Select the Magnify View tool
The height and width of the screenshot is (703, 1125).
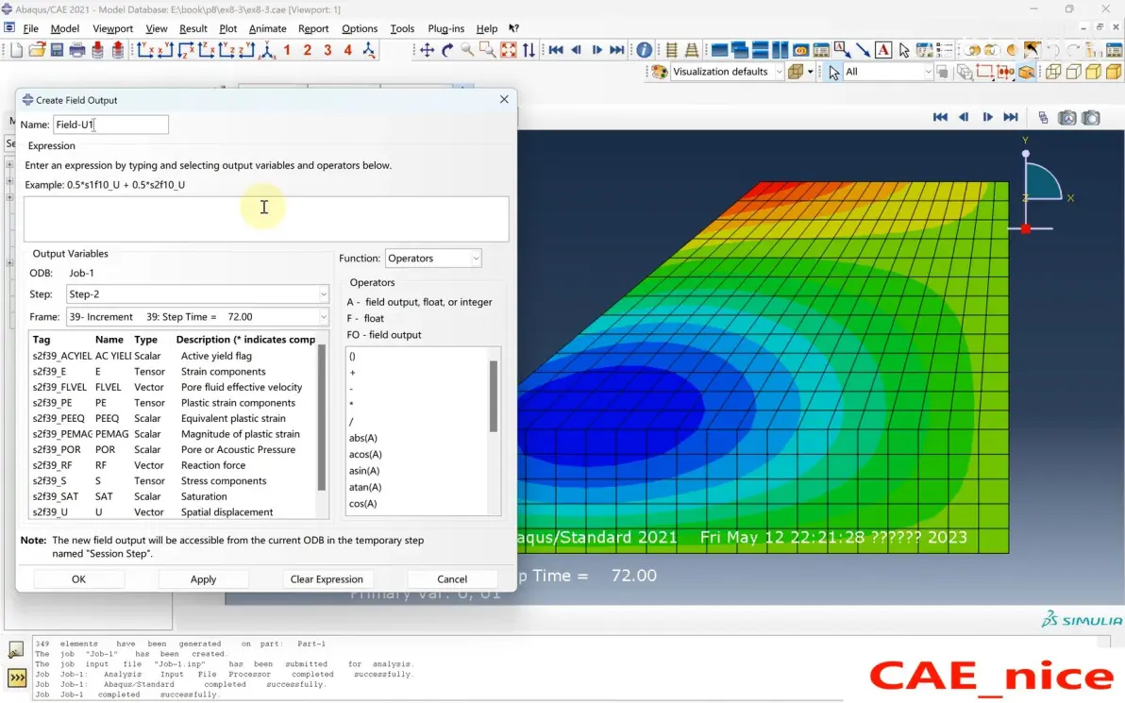[x=467, y=50]
